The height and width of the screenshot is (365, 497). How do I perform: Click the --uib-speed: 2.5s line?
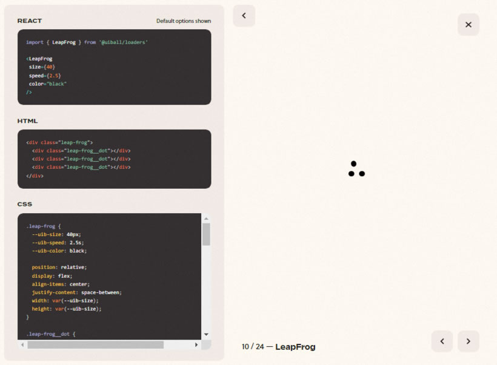pyautogui.click(x=58, y=243)
